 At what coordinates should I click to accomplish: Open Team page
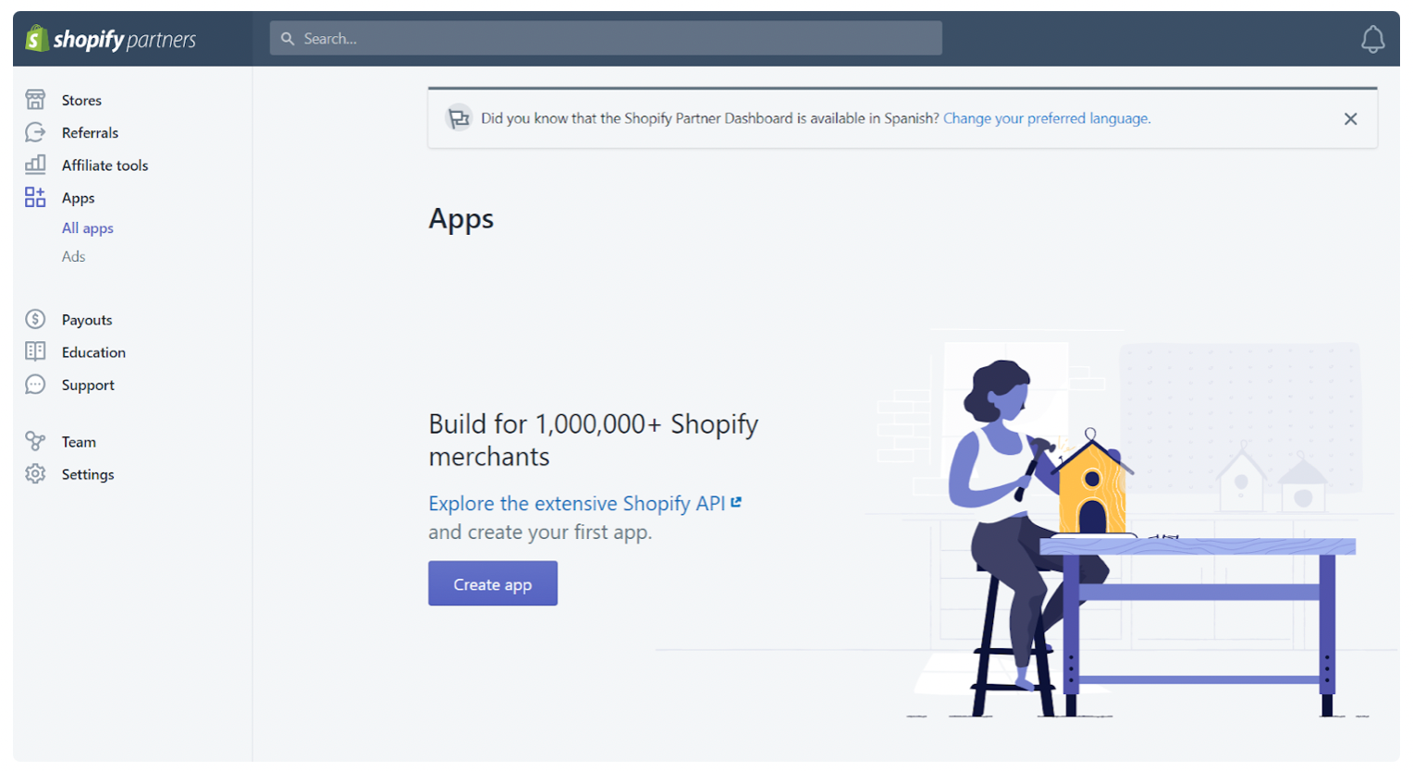[79, 441]
